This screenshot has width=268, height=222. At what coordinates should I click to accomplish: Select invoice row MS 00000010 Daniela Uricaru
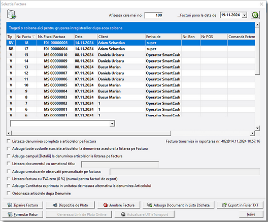tap(130, 55)
